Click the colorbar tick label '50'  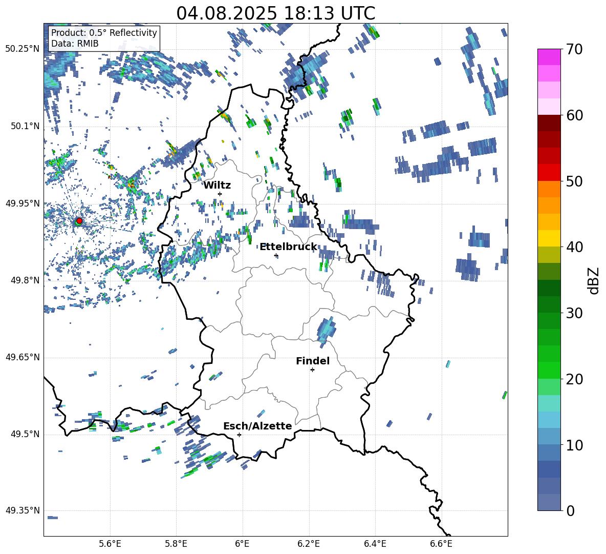[x=574, y=181]
